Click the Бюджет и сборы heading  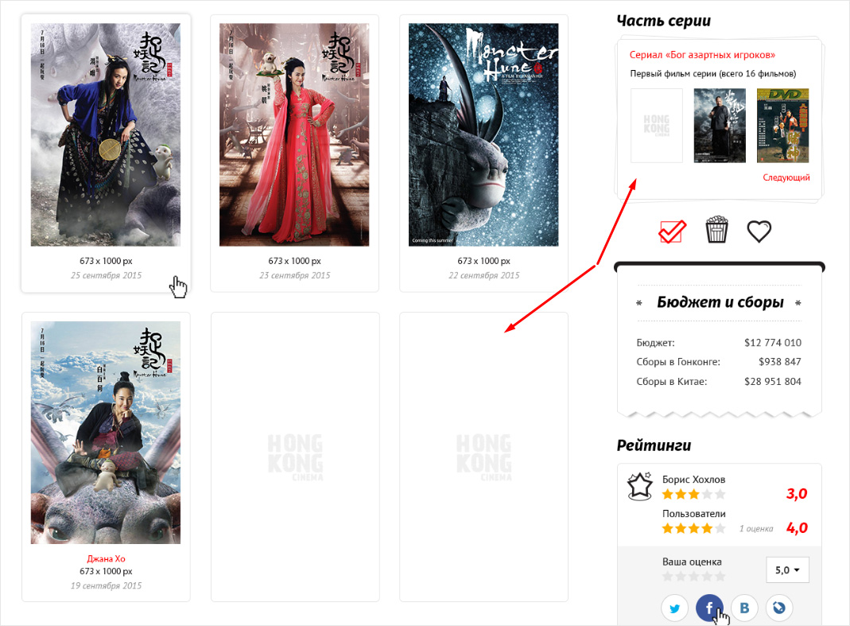pyautogui.click(x=720, y=302)
